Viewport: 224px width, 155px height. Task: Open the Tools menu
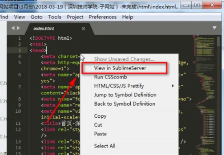tap(55, 17)
